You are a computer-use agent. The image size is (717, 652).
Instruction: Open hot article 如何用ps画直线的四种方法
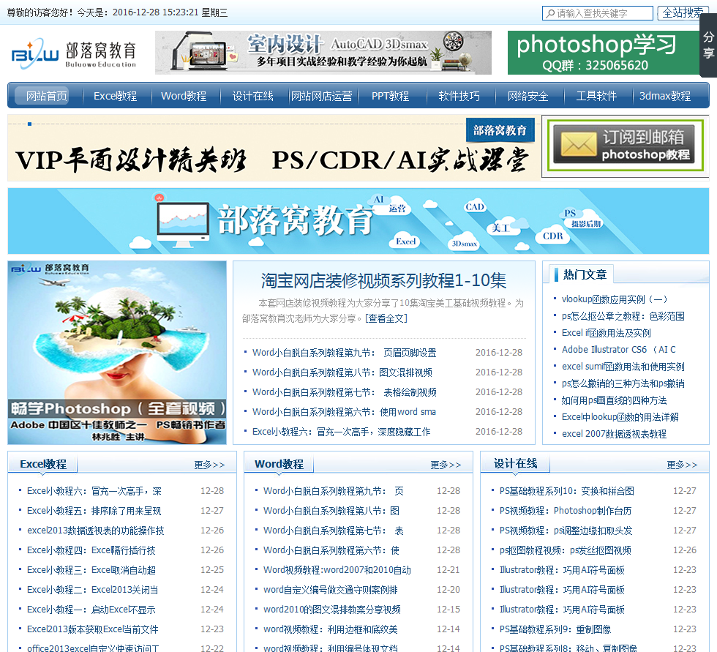[x=614, y=400]
